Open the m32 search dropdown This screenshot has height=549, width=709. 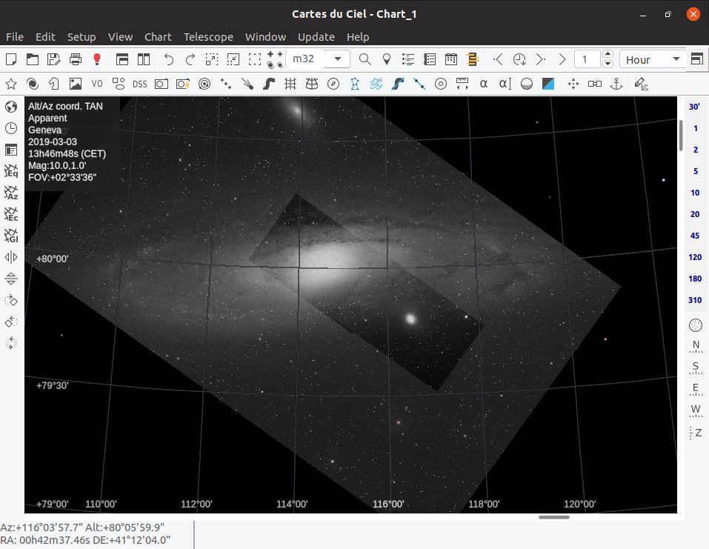[x=338, y=59]
